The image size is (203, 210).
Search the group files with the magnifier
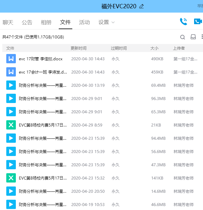click(183, 37)
